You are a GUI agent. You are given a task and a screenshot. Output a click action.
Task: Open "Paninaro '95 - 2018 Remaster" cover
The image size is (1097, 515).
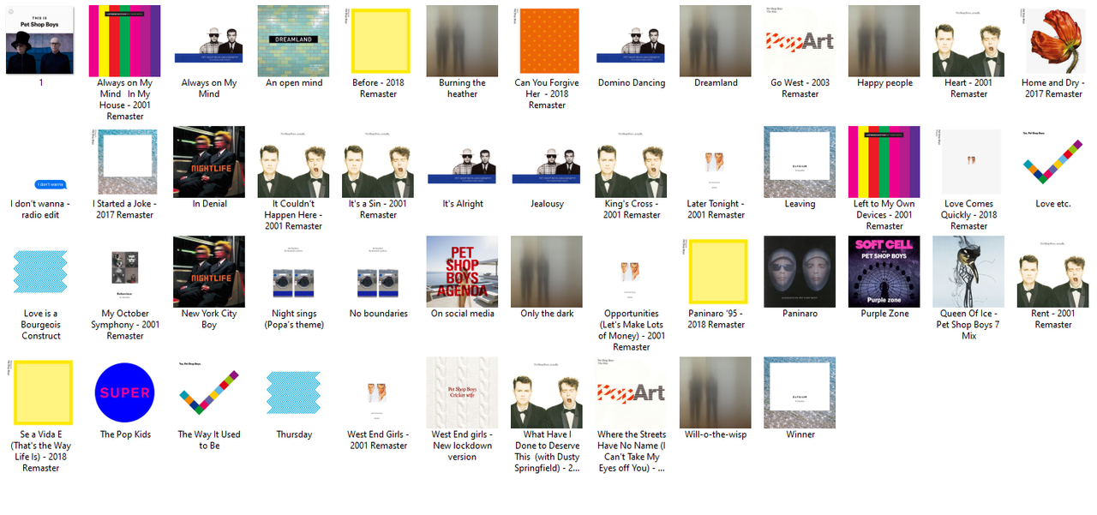716,272
